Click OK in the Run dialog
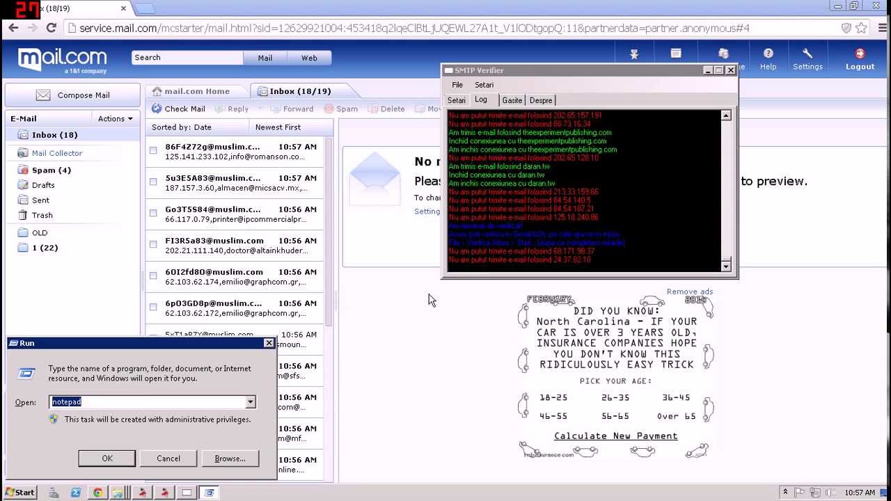The width and height of the screenshot is (891, 501). [x=107, y=459]
